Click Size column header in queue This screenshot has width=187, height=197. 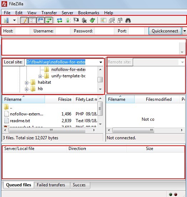tap(155, 149)
